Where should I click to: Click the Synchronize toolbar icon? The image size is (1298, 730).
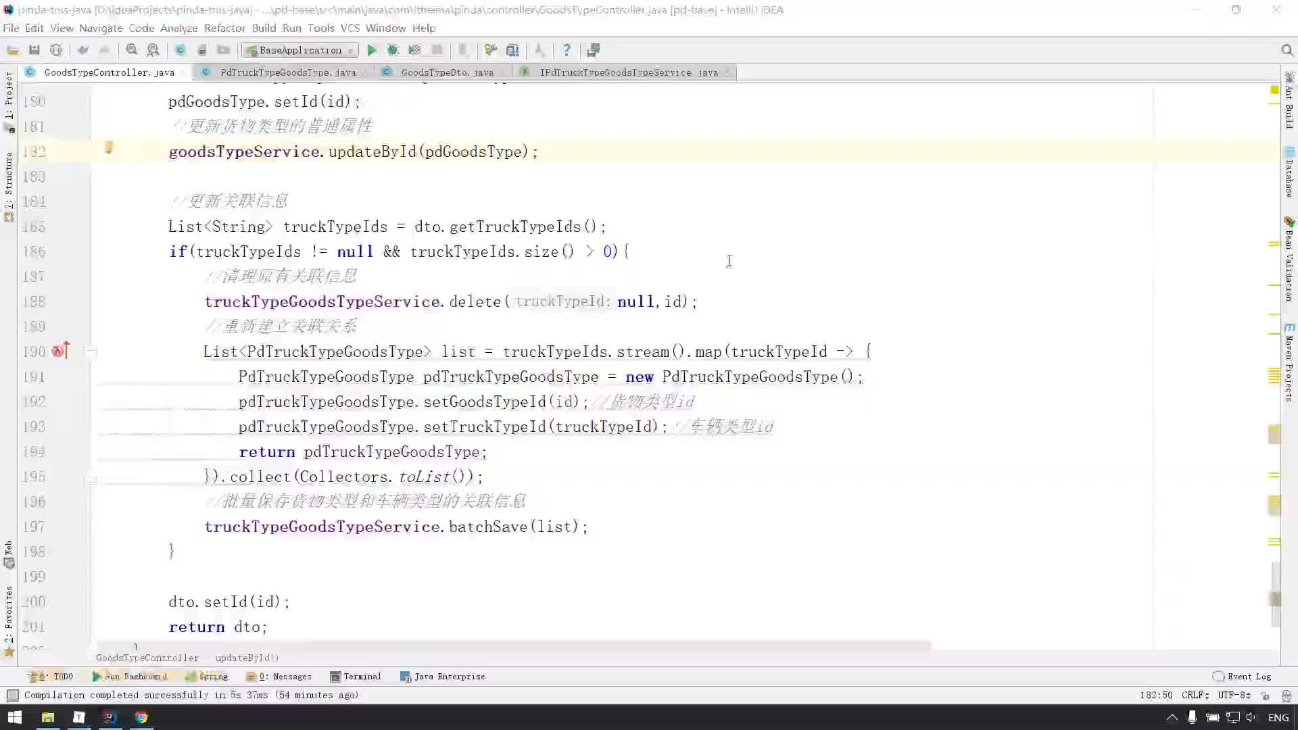click(x=56, y=50)
